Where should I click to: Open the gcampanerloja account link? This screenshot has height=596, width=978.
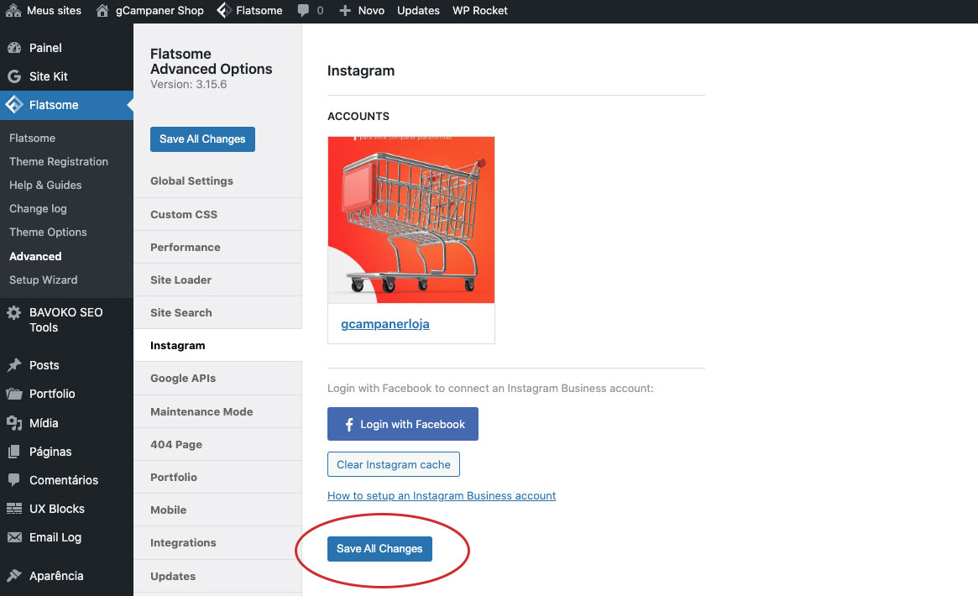tap(385, 323)
